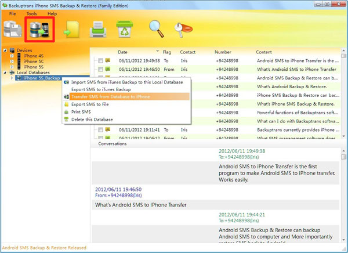This screenshot has width=348, height=253.
Task: Expand the iPhone 5C tree node
Action: click(12, 62)
